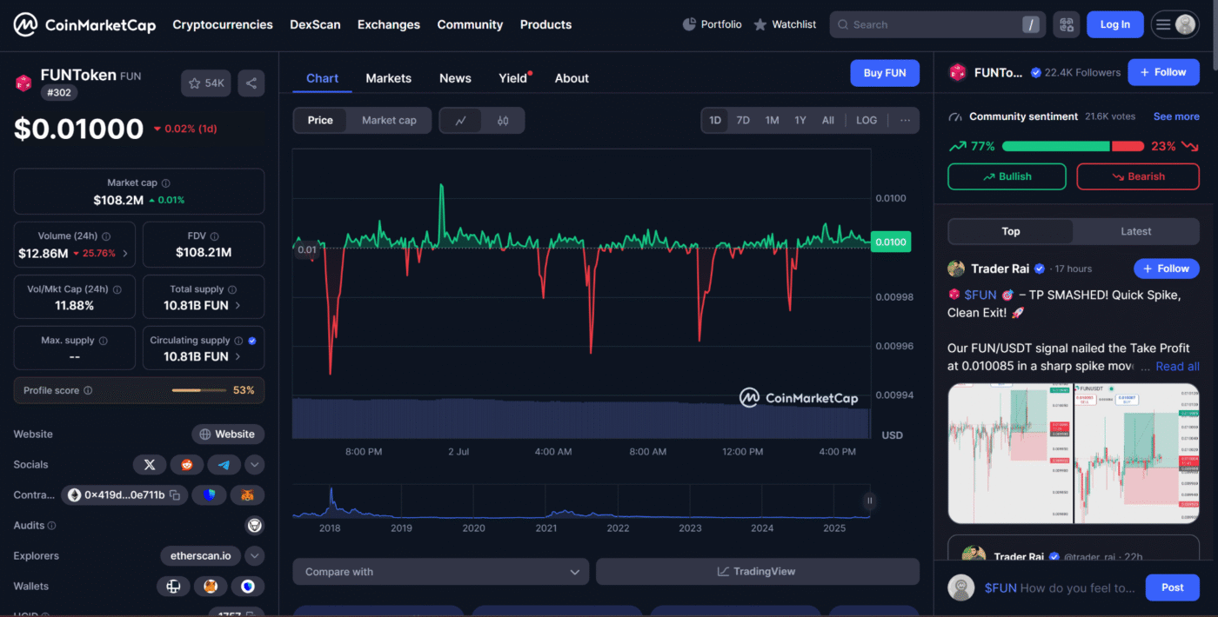Show info tooltip for Audits

(x=52, y=526)
